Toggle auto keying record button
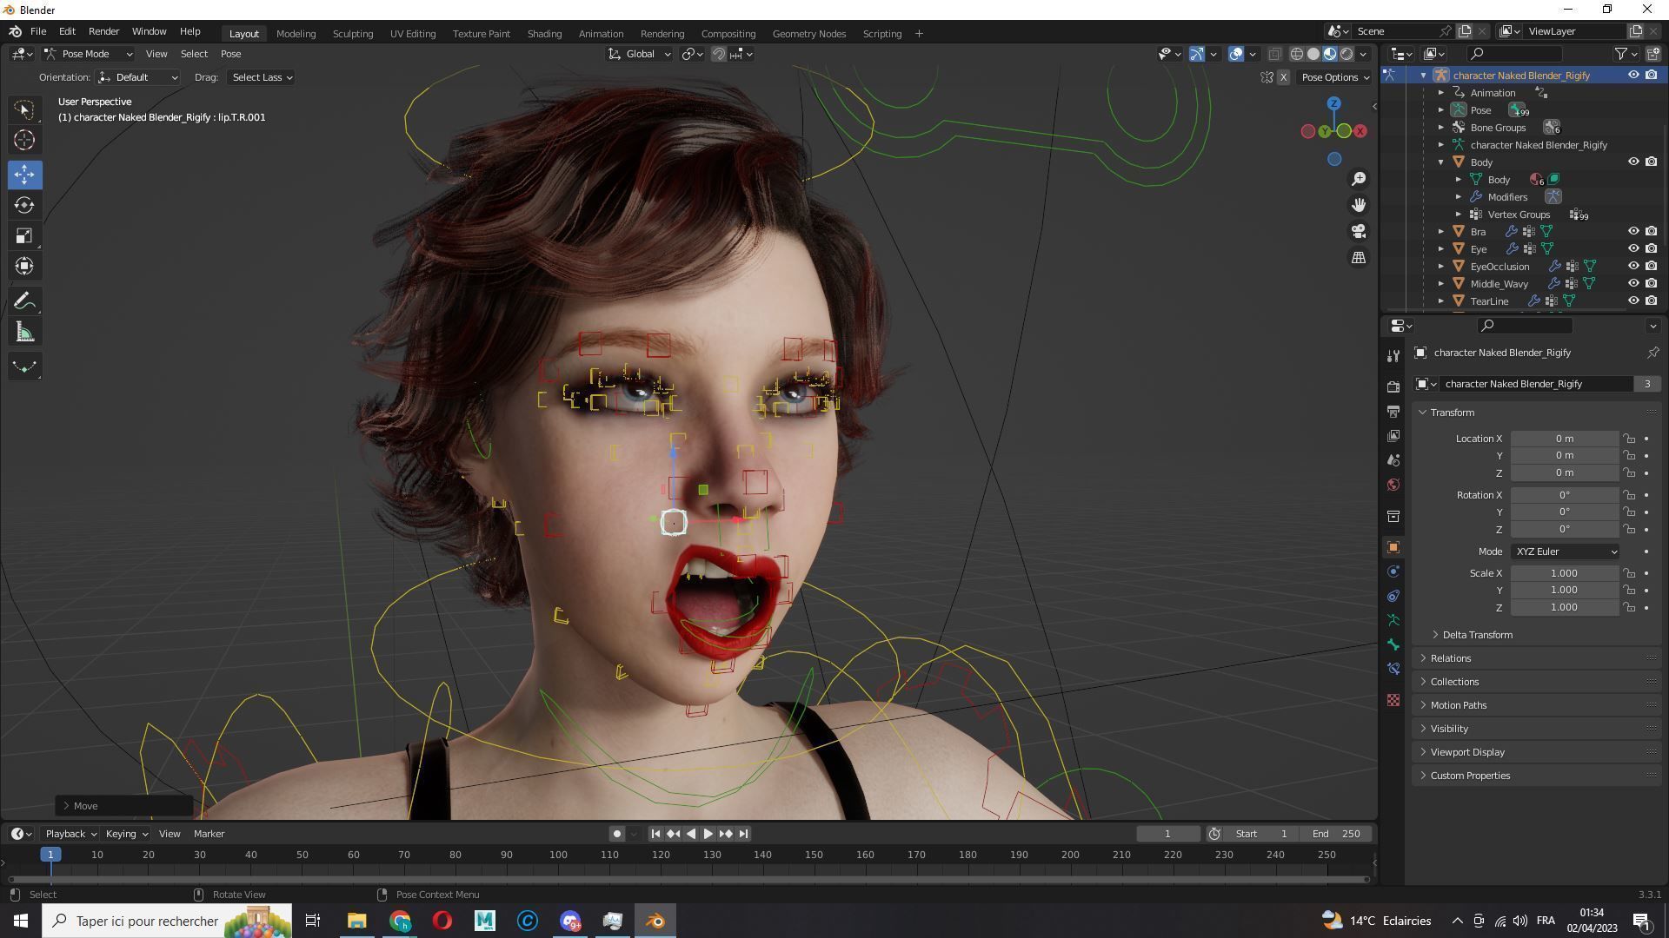1669x938 pixels. [616, 834]
